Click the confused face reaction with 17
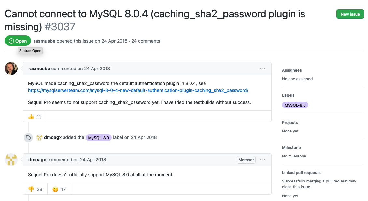 pos(59,189)
